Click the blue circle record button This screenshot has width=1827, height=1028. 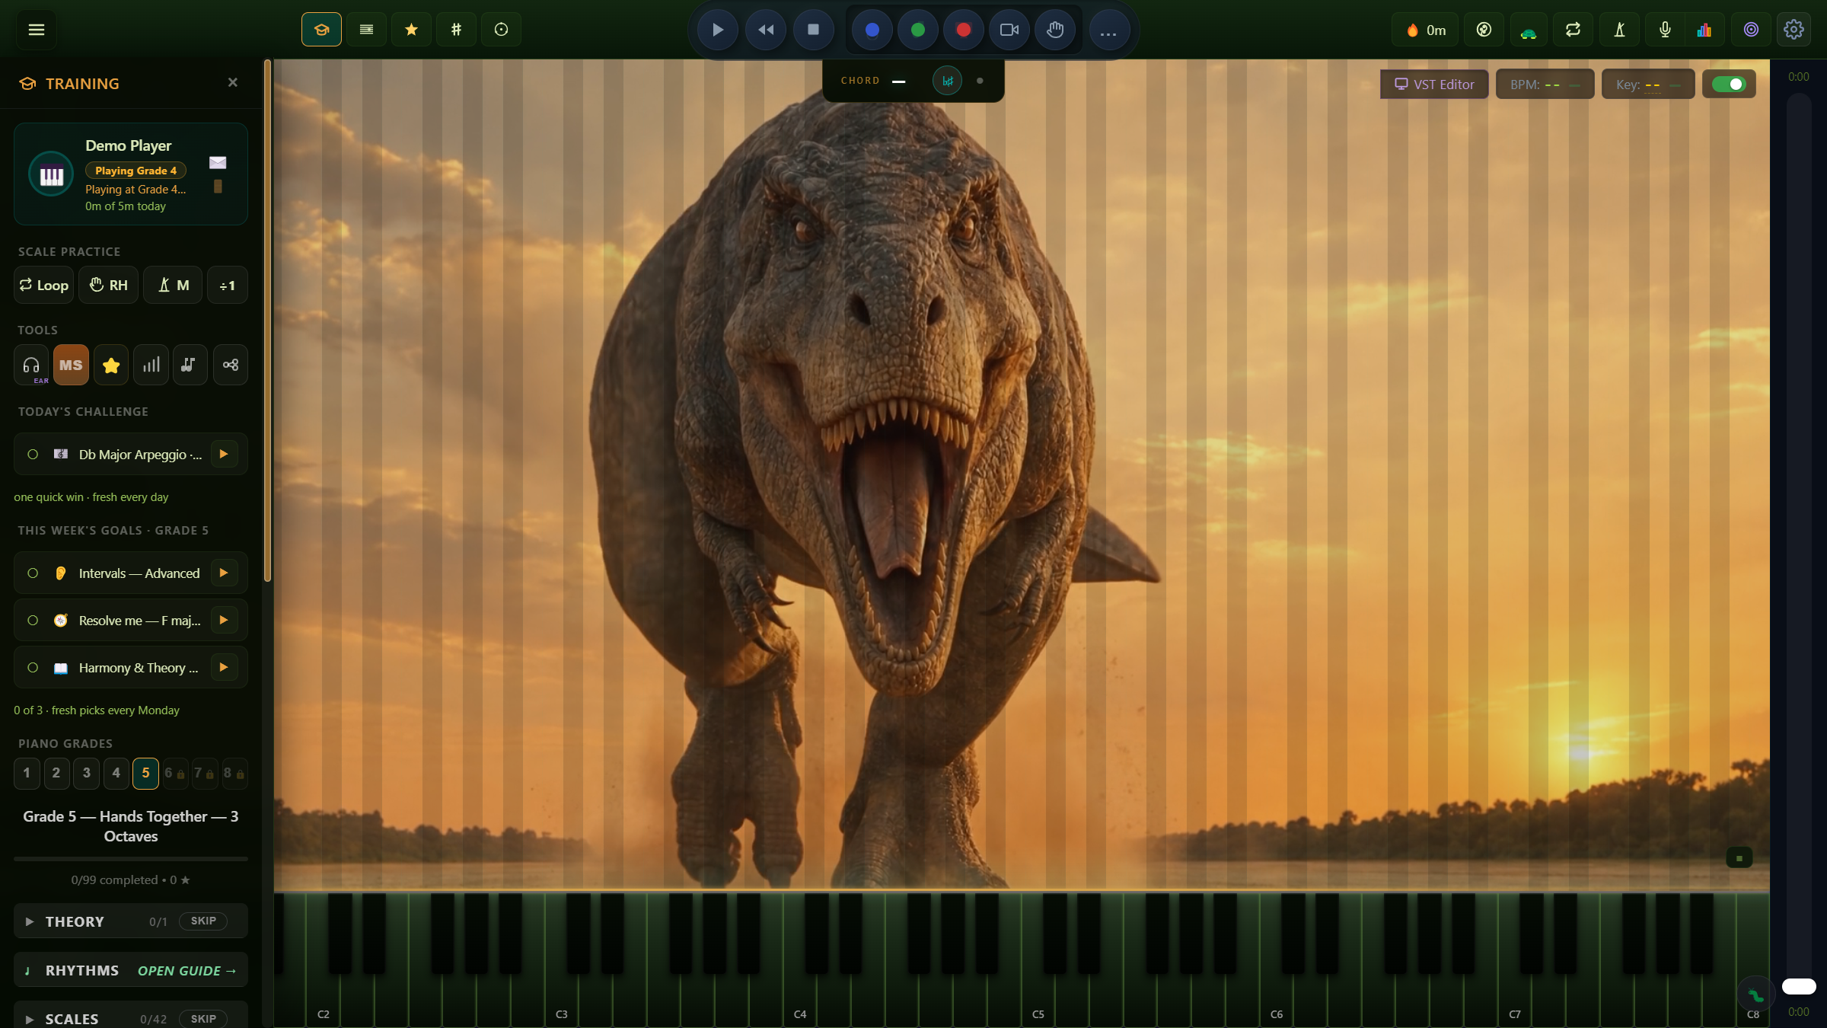872,30
